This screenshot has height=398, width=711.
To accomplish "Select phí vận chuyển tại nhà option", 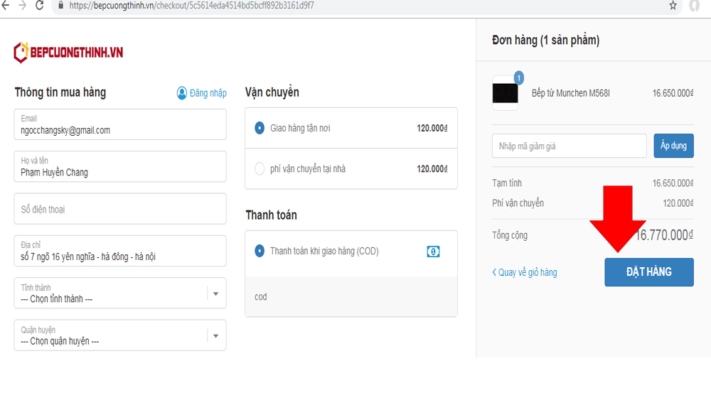I will click(260, 169).
